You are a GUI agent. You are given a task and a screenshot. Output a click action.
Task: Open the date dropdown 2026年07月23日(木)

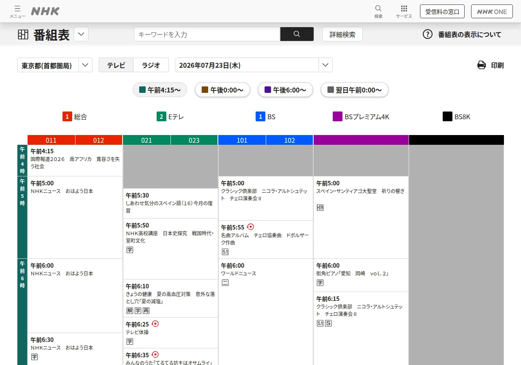point(254,65)
